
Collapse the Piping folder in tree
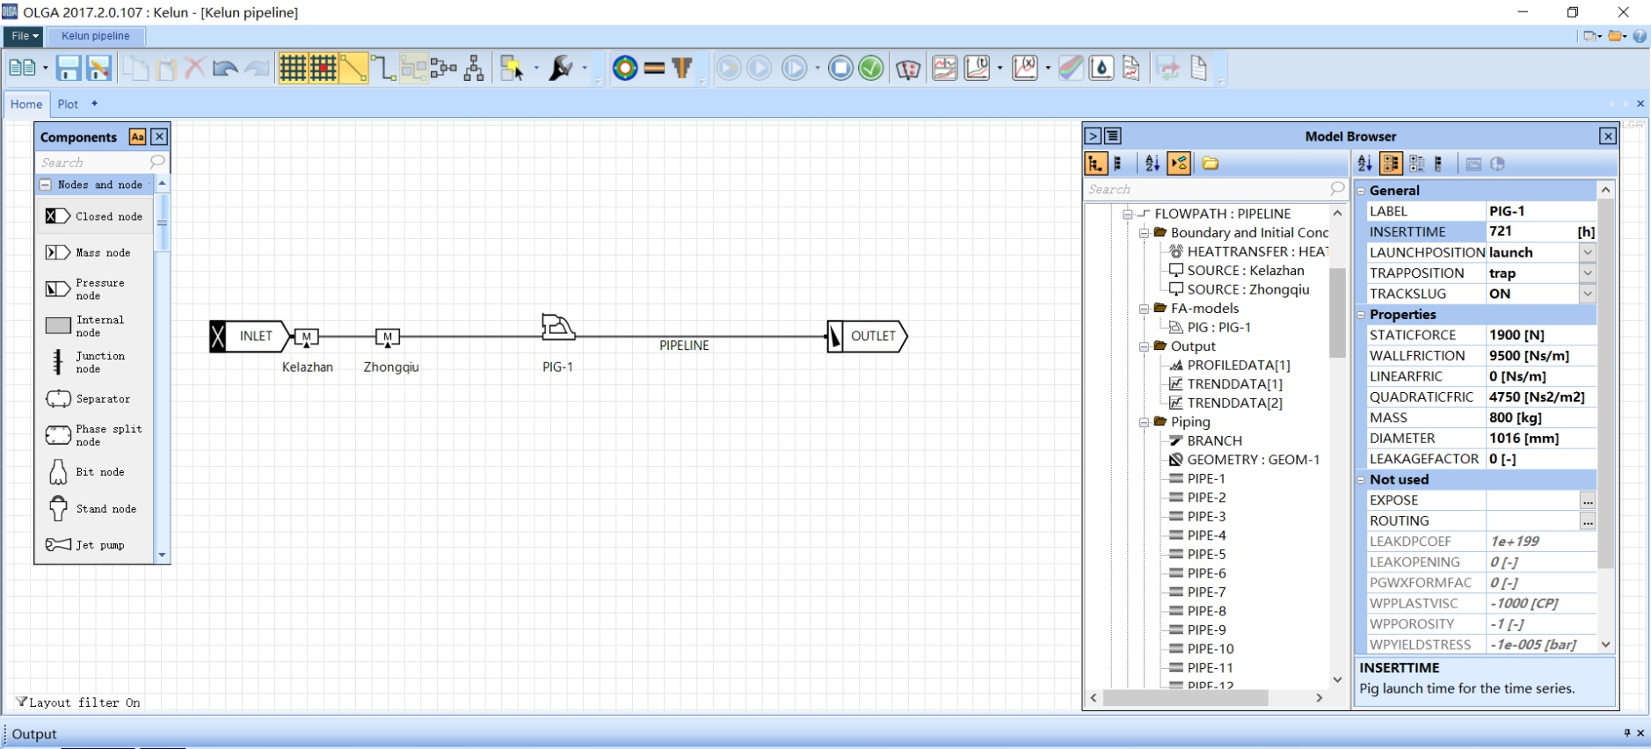coord(1145,422)
